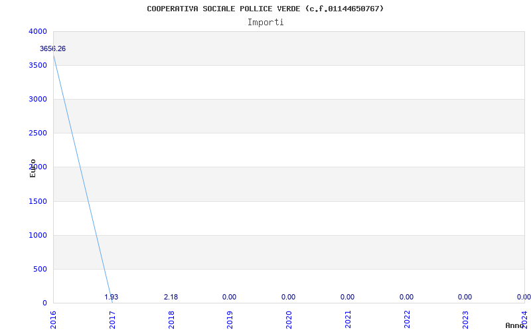This screenshot has width=531, height=332.
Task: Click the 0.00 value above 2023
Action: pos(465,297)
